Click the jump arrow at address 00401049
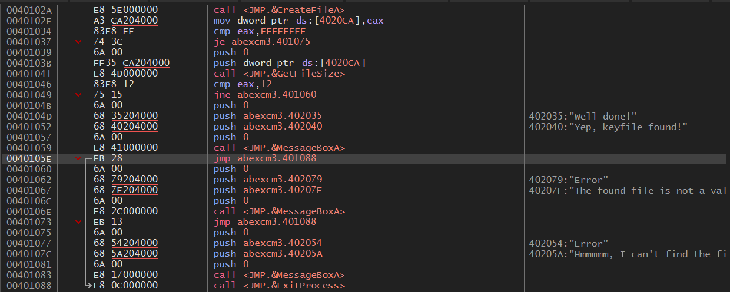The width and height of the screenshot is (730, 292). (x=78, y=95)
